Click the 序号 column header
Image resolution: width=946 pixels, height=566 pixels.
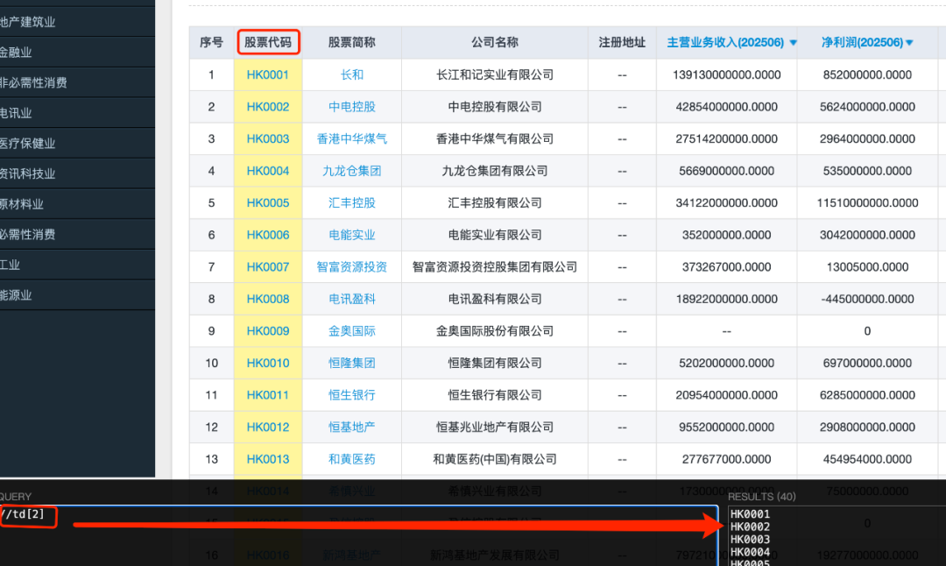(211, 42)
